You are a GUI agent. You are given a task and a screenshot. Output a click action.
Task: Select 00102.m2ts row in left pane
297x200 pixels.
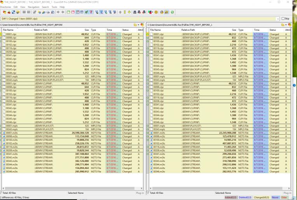[x=73, y=144]
